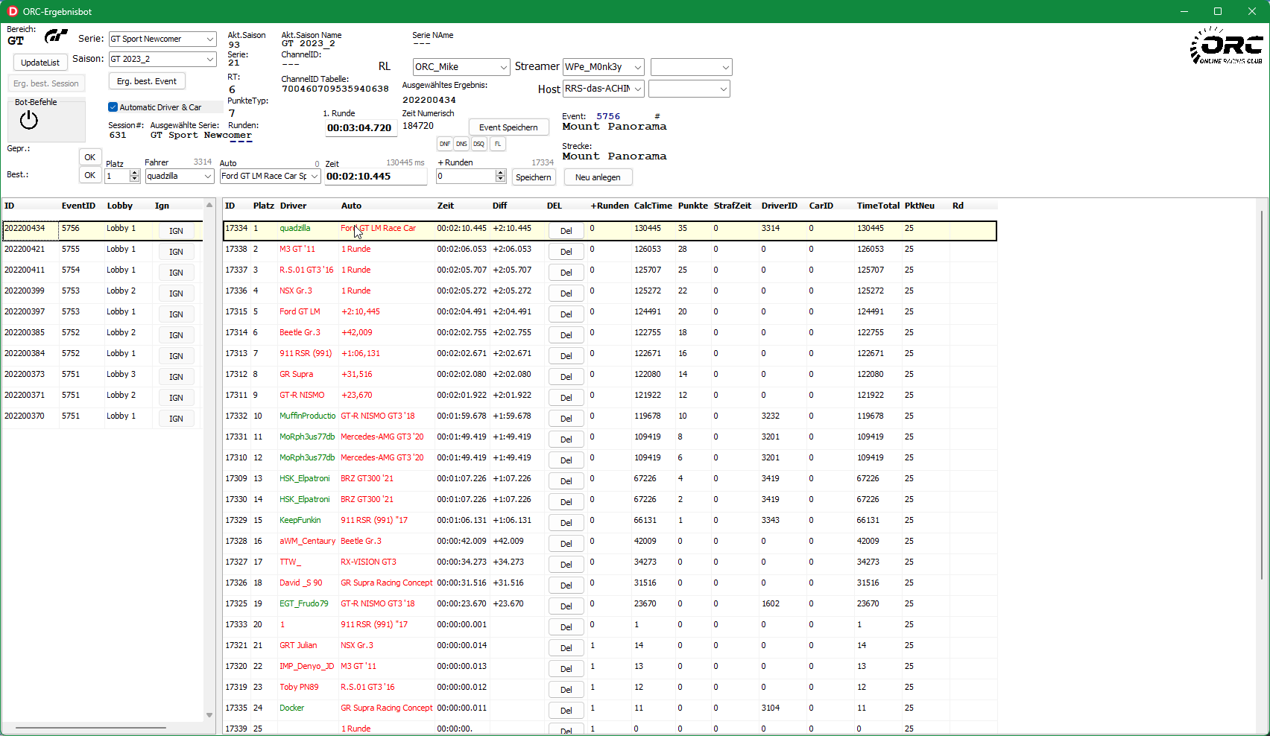Click the Gran Turismo logo icon

(56, 36)
